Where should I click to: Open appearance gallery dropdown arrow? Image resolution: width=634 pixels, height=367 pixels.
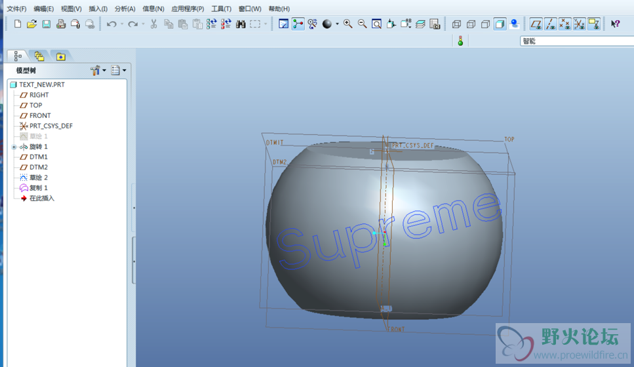tap(337, 24)
